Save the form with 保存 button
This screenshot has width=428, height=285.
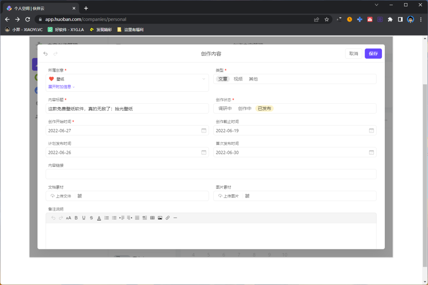[x=373, y=53]
